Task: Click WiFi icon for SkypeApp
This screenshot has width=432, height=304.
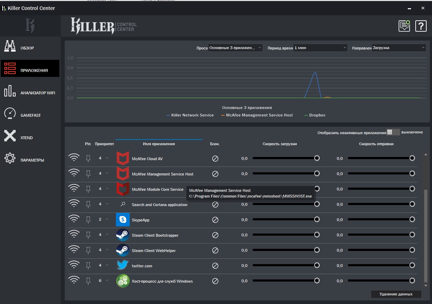Action: 74,219
